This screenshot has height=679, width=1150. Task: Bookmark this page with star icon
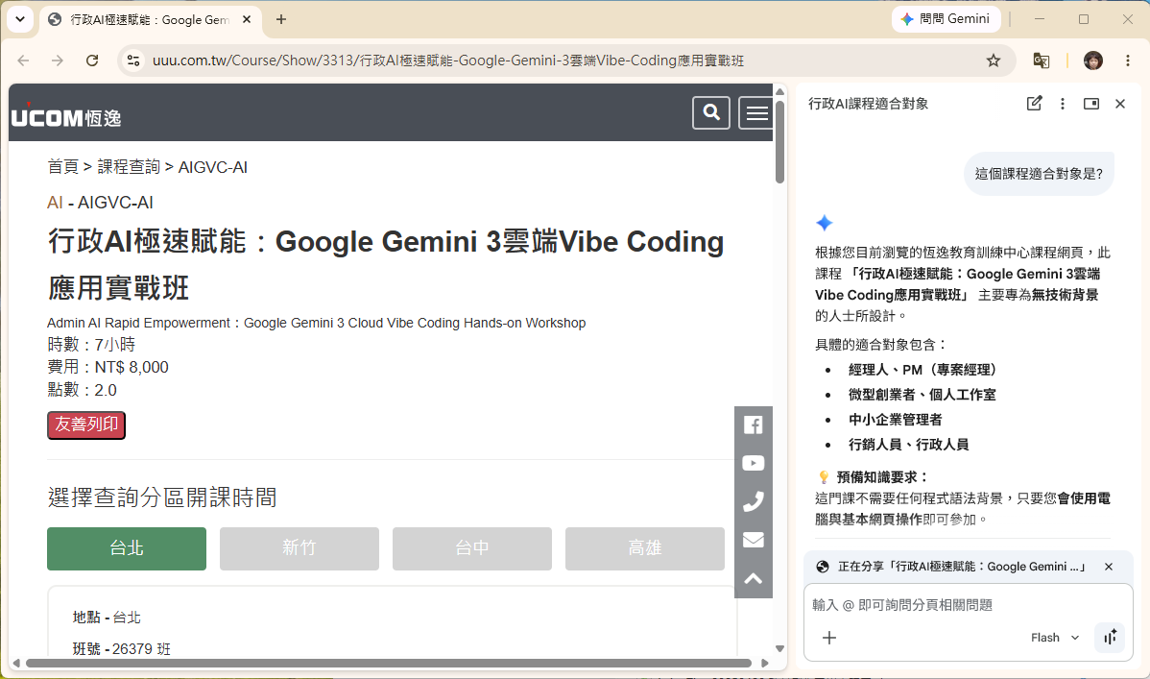click(993, 61)
